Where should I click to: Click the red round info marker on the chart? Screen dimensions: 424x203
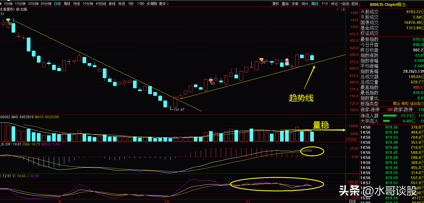[287, 60]
